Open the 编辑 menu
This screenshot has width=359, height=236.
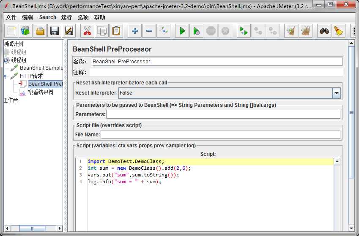27,17
